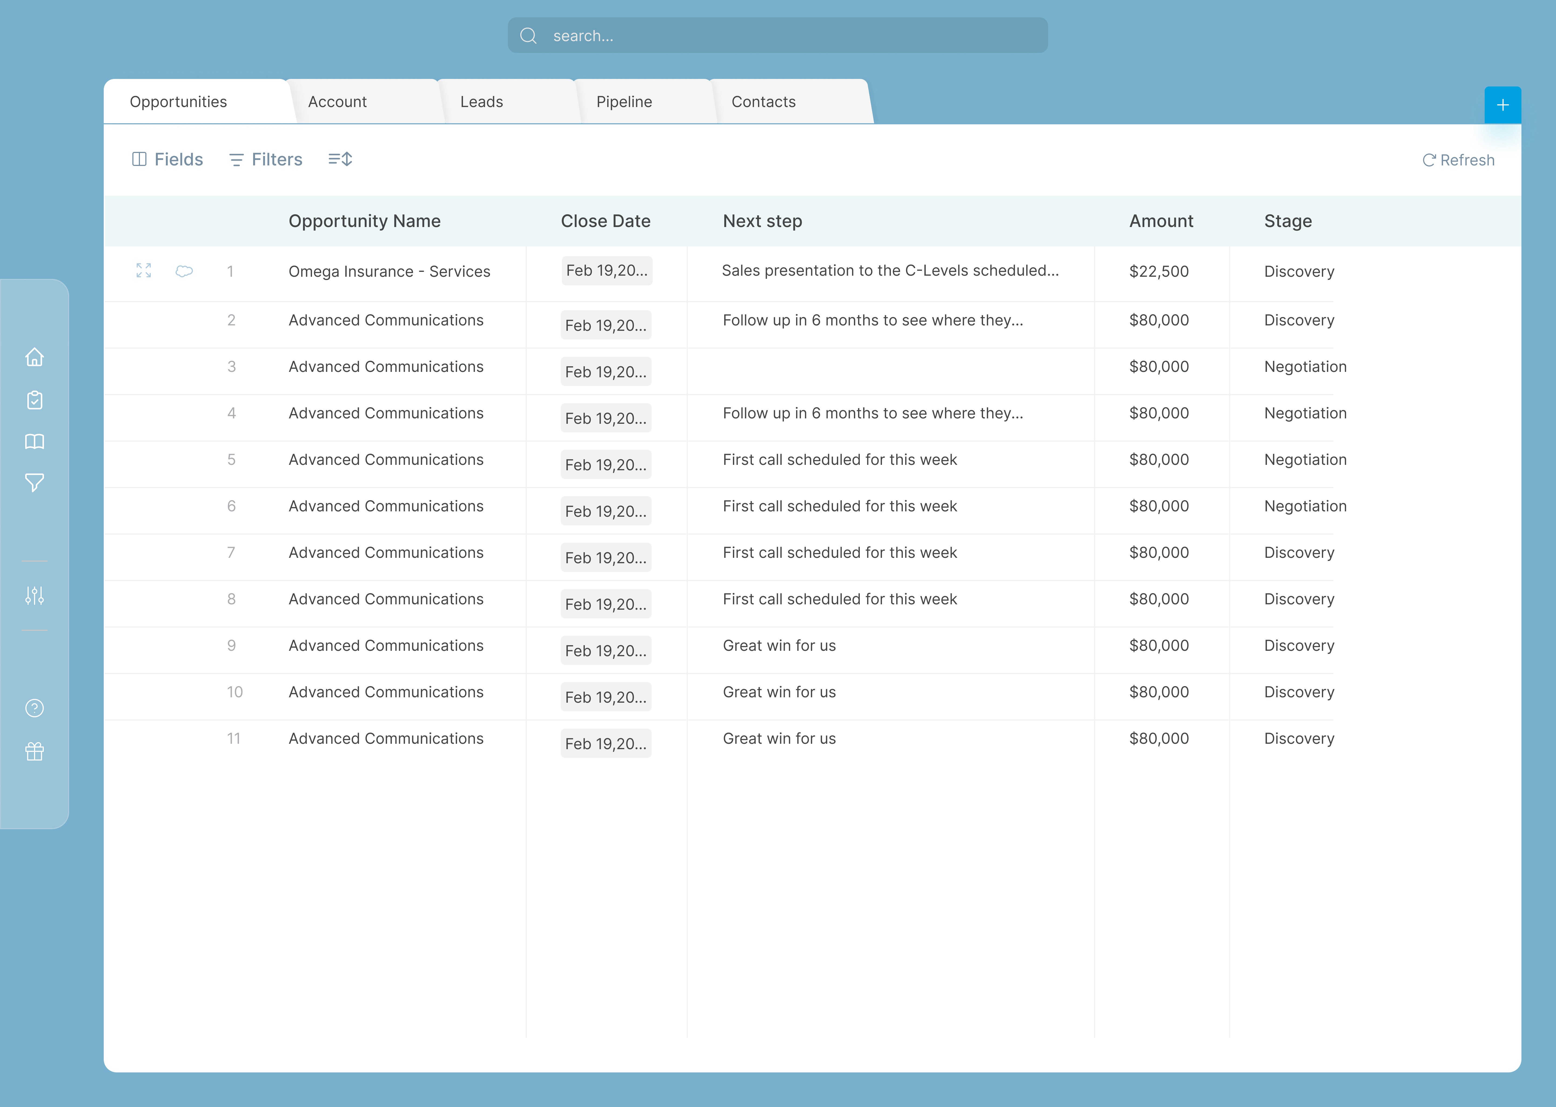This screenshot has width=1556, height=1107.
Task: Open the Fields column chooser
Action: [x=167, y=159]
